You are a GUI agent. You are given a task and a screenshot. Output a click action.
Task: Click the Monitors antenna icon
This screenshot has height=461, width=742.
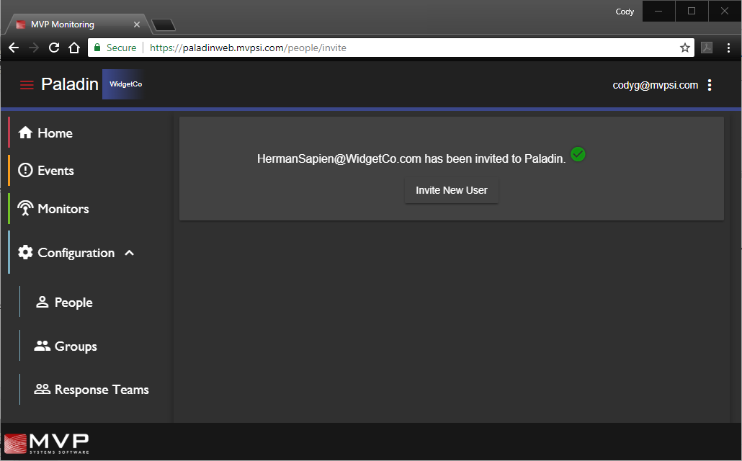point(25,209)
